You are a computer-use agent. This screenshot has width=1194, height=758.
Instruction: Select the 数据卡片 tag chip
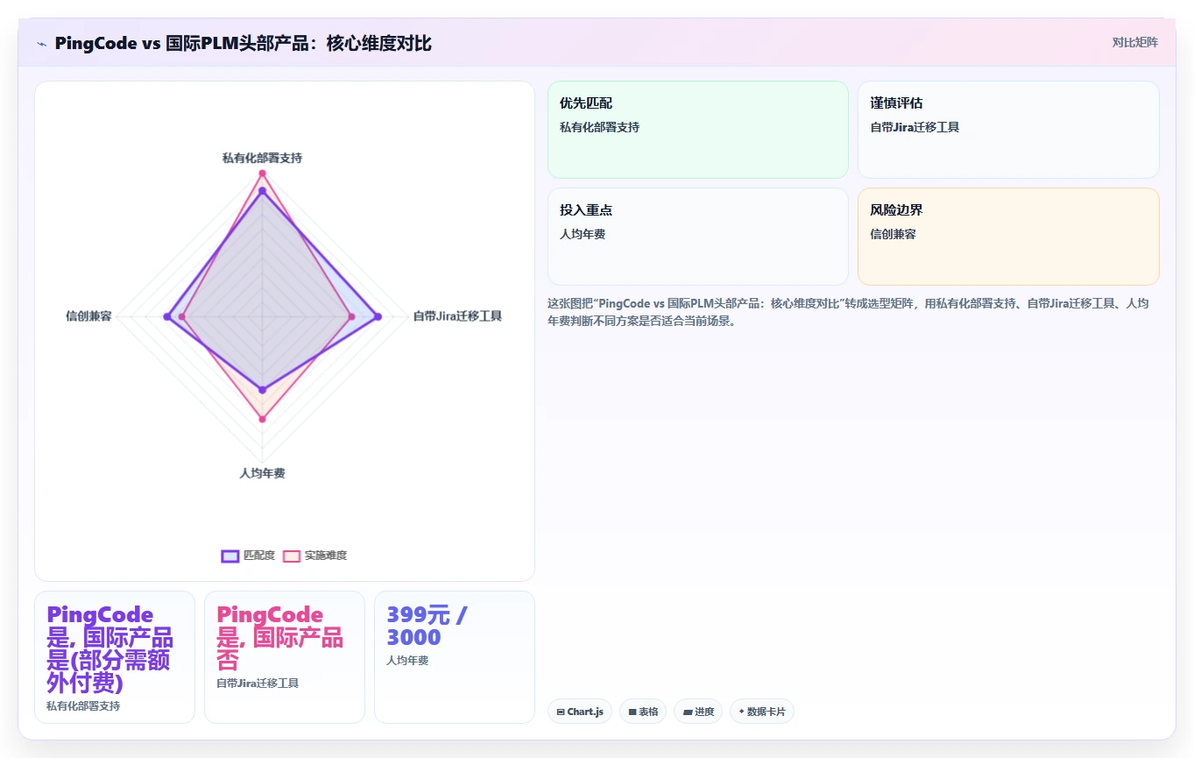click(x=762, y=712)
